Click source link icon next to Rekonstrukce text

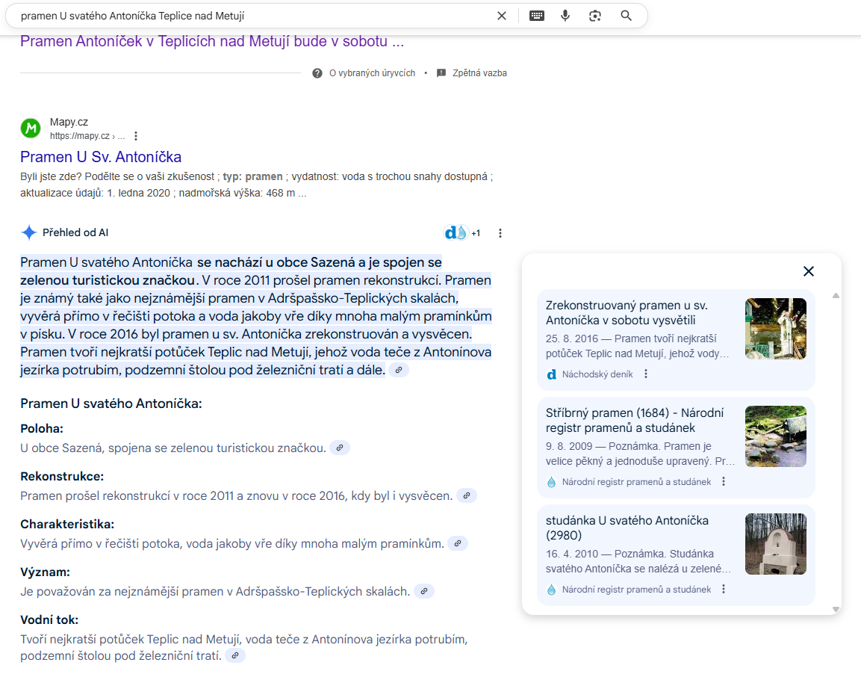point(466,495)
